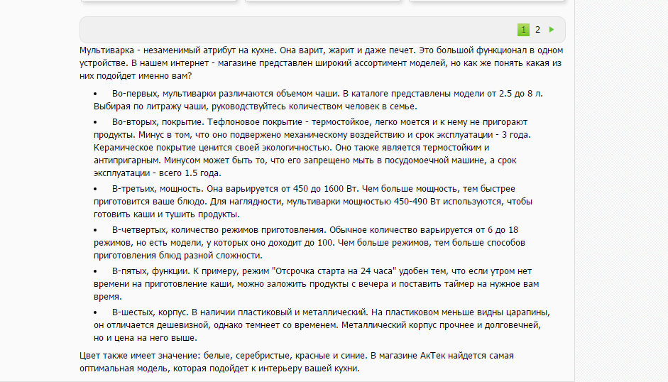Click the bullet text beginning "Во-вторых, покрытие"
The height and width of the screenshot is (382, 668).
(312, 148)
